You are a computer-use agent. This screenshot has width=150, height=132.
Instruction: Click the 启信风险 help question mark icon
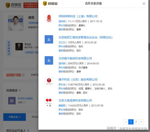coord(23,75)
